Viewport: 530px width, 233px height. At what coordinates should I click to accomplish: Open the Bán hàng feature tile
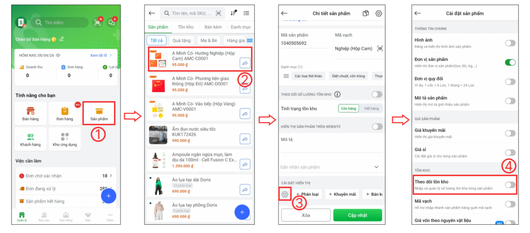point(31,113)
